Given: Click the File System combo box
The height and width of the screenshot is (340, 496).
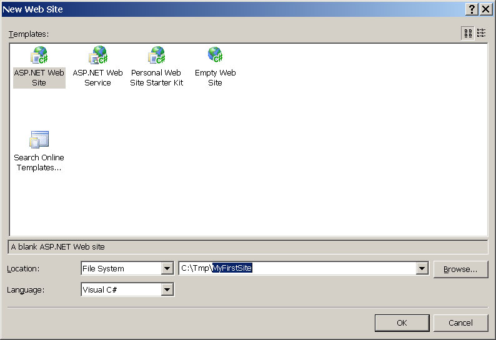Looking at the screenshot, I should (127, 269).
